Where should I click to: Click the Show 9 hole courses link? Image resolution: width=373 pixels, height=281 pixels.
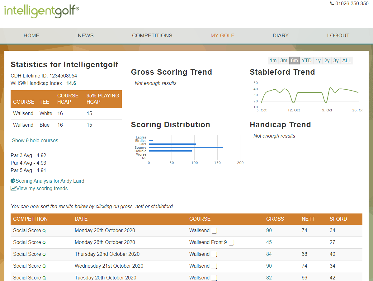(x=35, y=141)
